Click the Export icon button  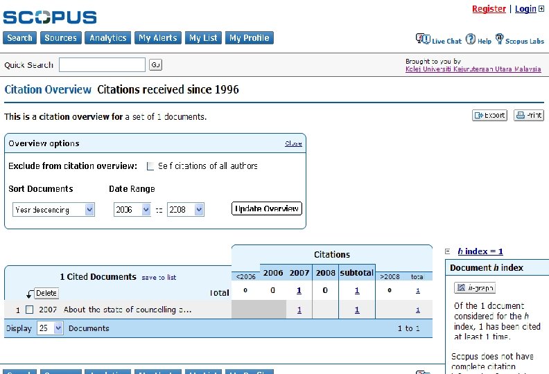(x=489, y=116)
